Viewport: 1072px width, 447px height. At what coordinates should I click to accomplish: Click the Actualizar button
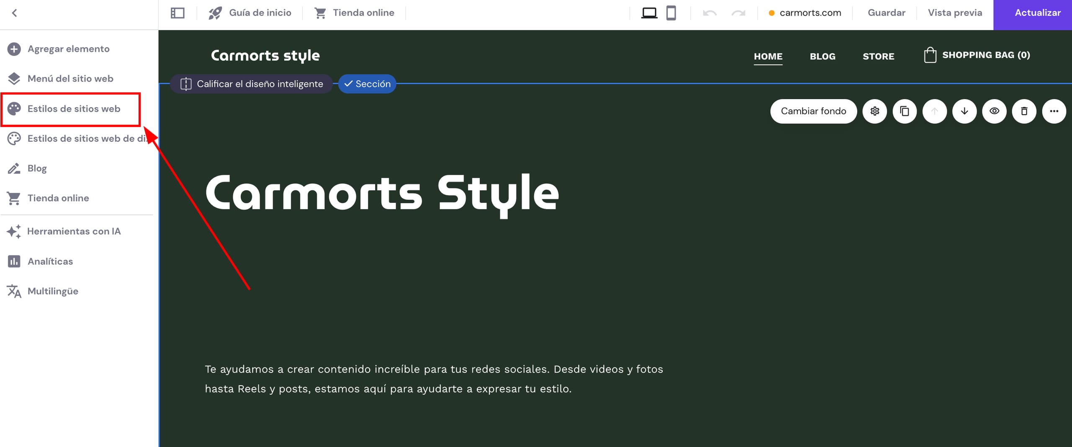tap(1037, 13)
